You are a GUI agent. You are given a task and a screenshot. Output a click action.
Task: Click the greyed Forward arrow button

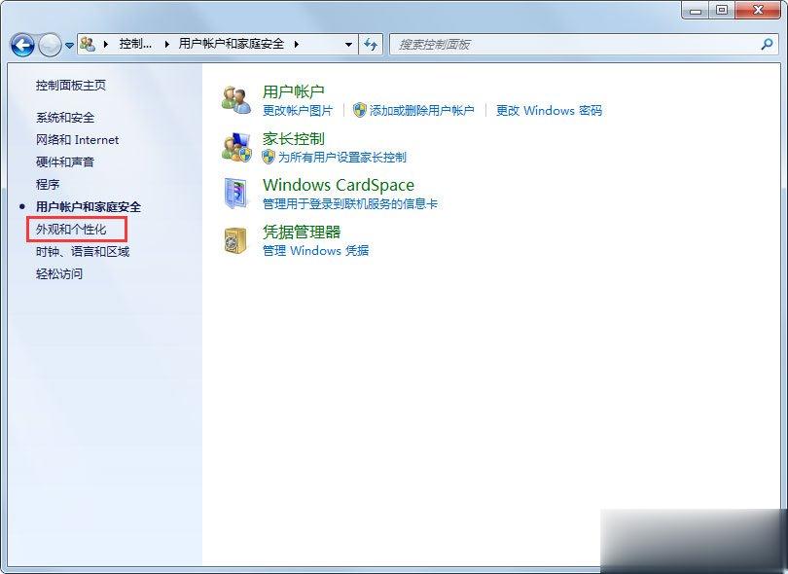click(x=50, y=45)
